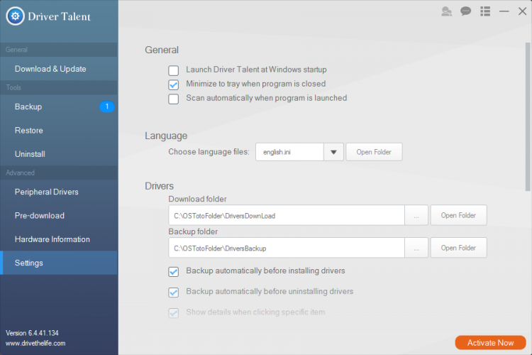Toggle Show details when clicking specific item
Image resolution: width=532 pixels, height=355 pixels.
[173, 312]
